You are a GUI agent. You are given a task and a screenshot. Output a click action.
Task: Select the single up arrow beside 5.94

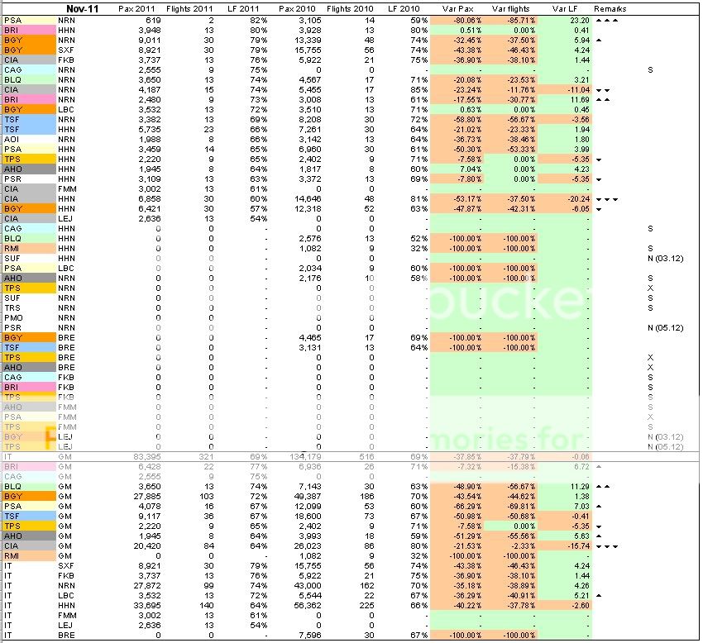599,40
